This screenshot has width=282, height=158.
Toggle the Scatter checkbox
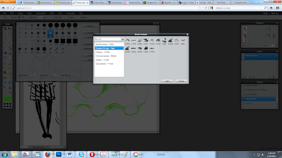click(66, 18)
